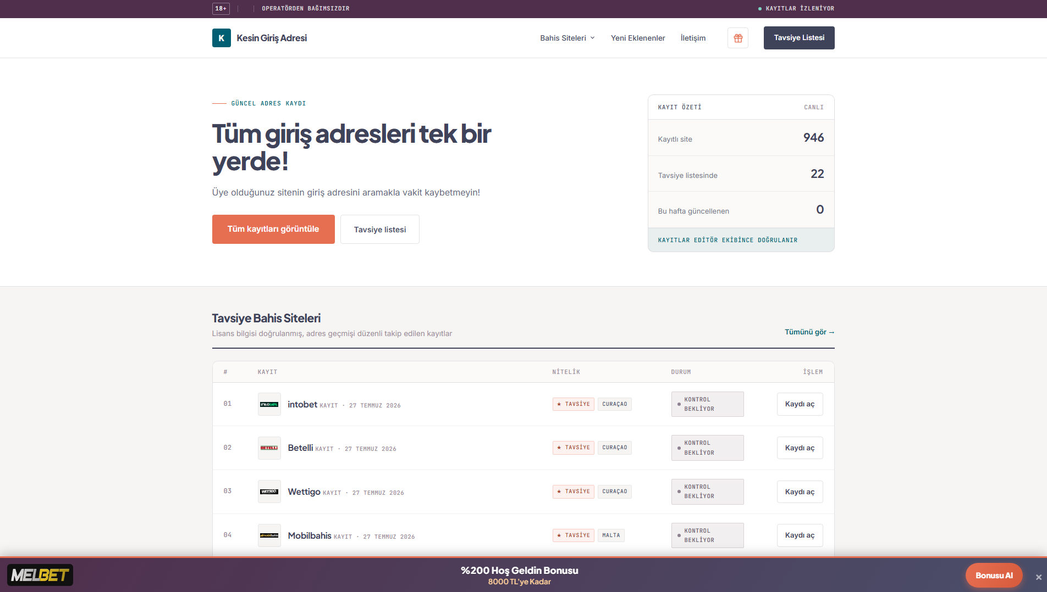Click Kaydı aç for intobet
This screenshot has height=592, width=1047.
(x=800, y=404)
